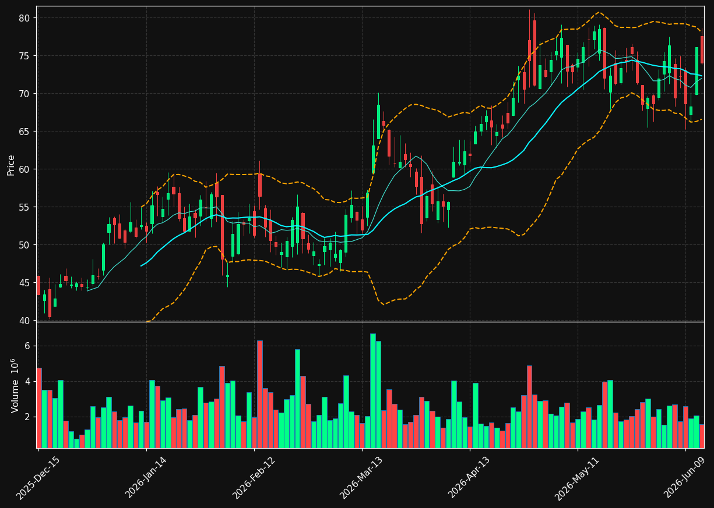Select the 4 volume tick label
This screenshot has width=714, height=508.
[27, 382]
